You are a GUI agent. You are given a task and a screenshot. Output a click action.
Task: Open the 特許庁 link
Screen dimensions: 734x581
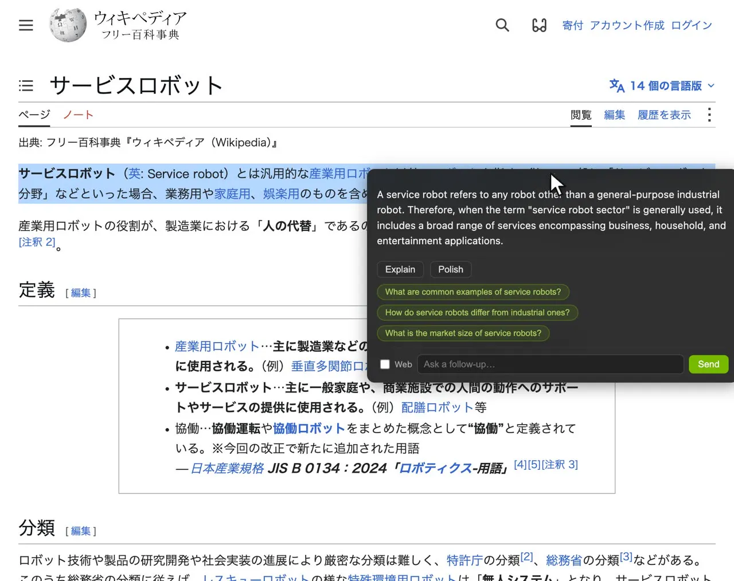(465, 560)
